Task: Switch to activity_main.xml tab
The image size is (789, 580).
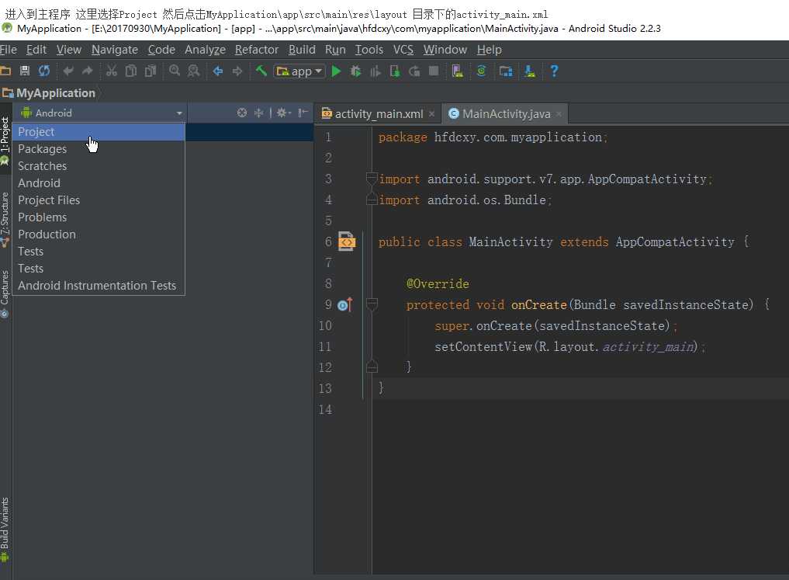Action: pos(379,114)
